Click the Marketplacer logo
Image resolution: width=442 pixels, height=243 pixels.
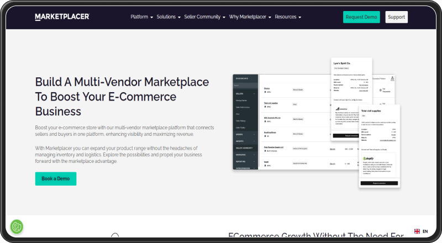pyautogui.click(x=62, y=17)
